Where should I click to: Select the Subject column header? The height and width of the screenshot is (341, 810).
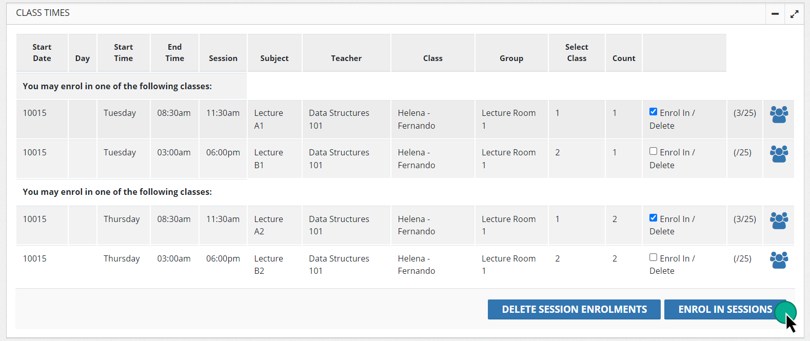tap(274, 58)
